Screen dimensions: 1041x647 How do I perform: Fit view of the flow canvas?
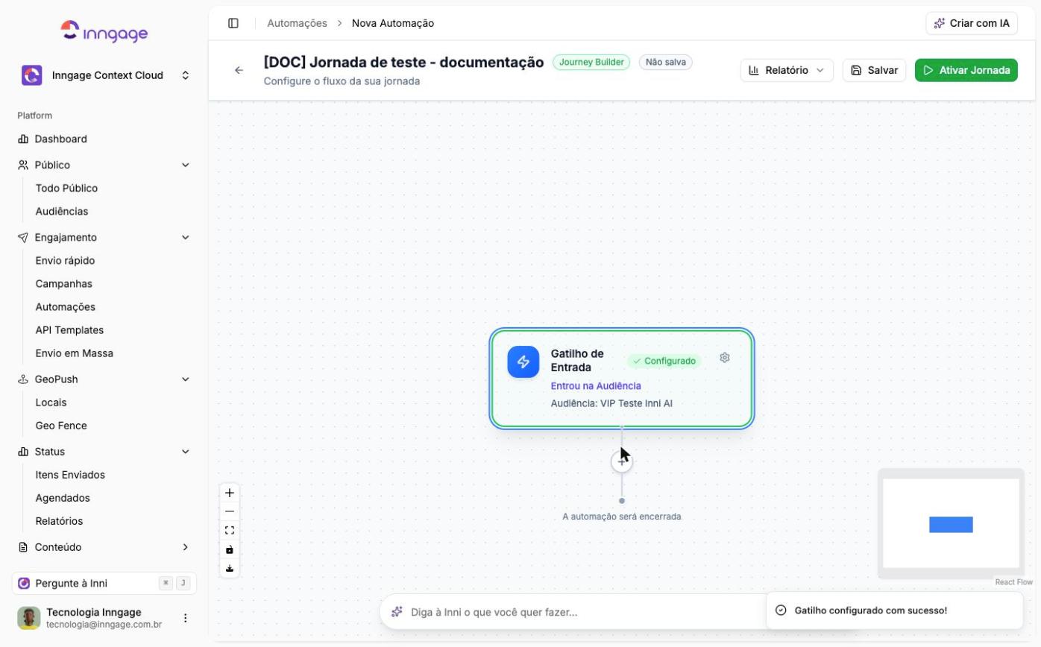[x=230, y=531]
